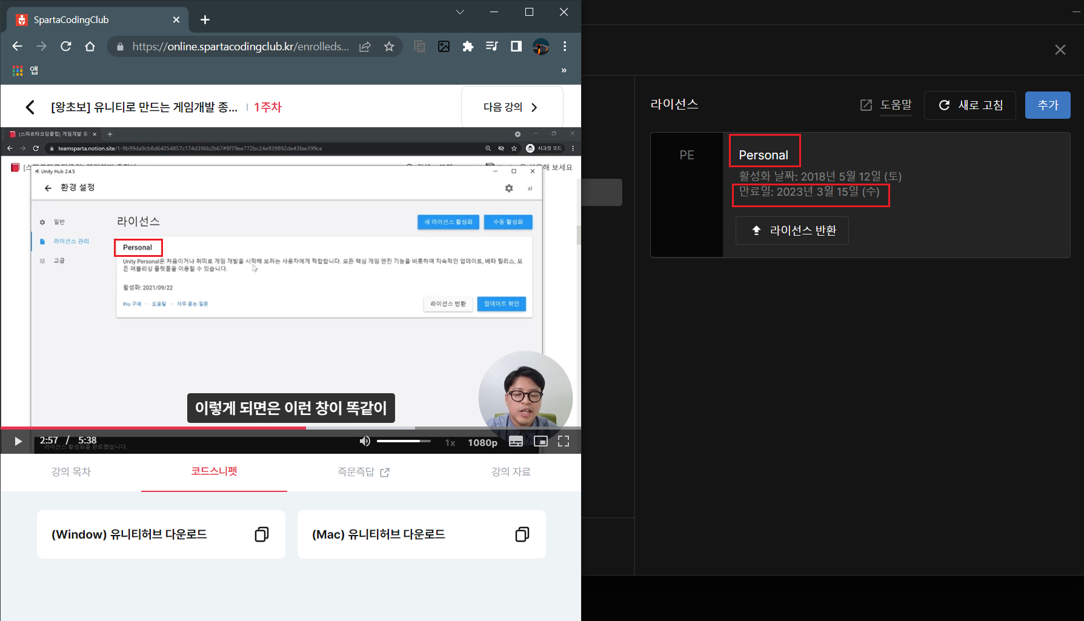Click 라이선스 반환 in Unity Hub

tap(792, 230)
